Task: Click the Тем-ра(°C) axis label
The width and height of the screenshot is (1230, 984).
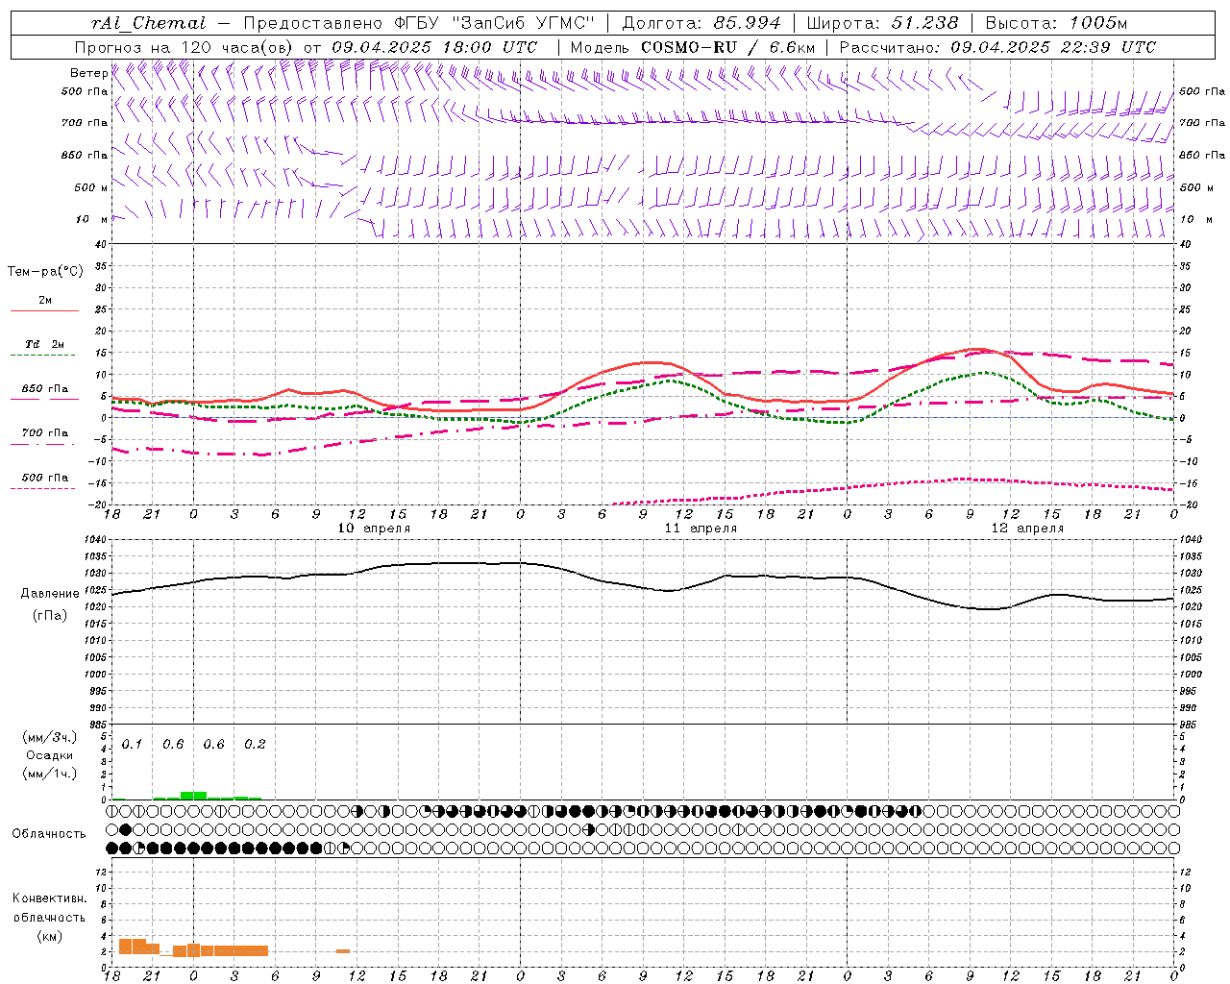Action: point(45,272)
